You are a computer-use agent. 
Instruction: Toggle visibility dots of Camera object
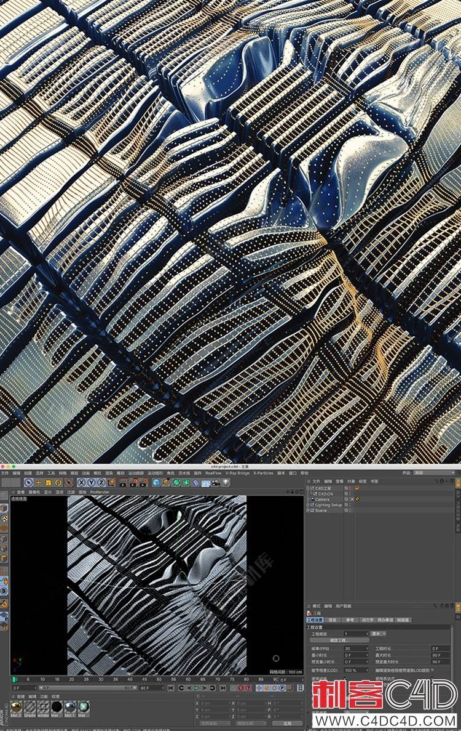(x=350, y=499)
